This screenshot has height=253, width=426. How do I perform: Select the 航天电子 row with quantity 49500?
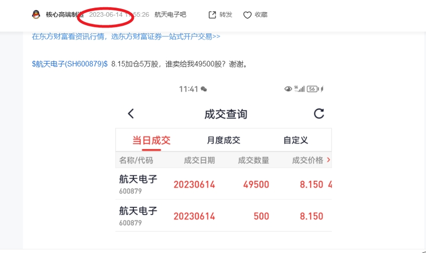pos(223,184)
